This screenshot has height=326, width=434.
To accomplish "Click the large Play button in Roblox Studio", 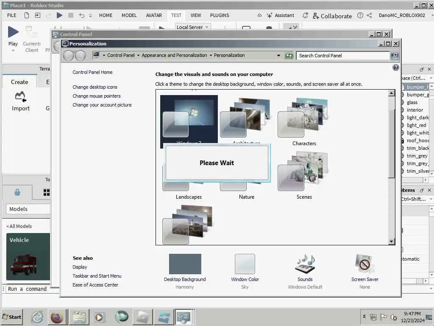I will coord(13,31).
